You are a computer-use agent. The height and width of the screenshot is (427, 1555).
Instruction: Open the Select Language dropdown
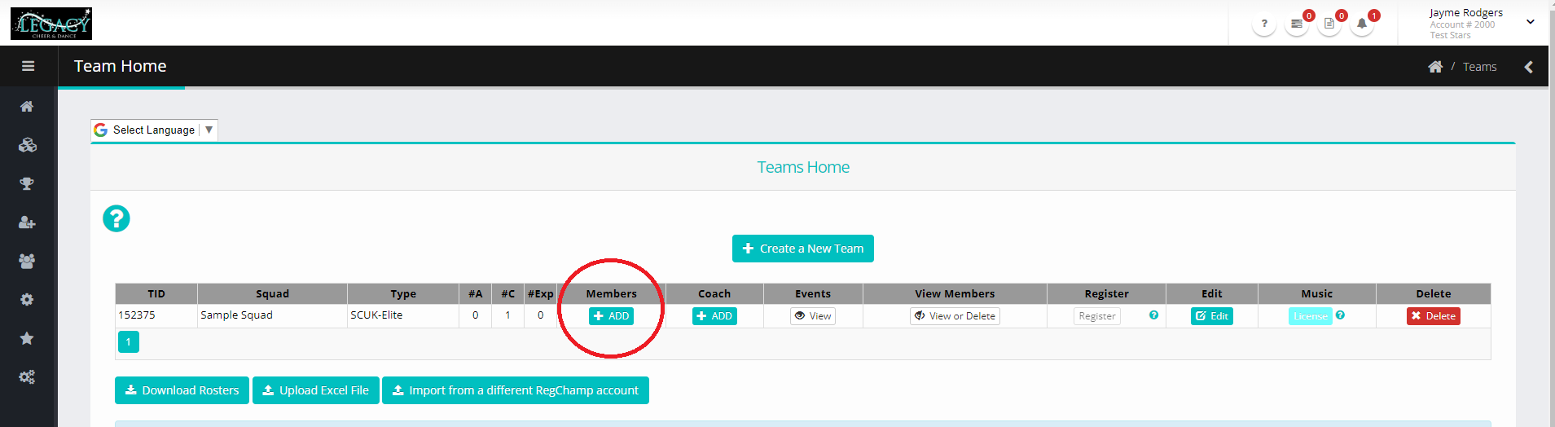click(154, 130)
